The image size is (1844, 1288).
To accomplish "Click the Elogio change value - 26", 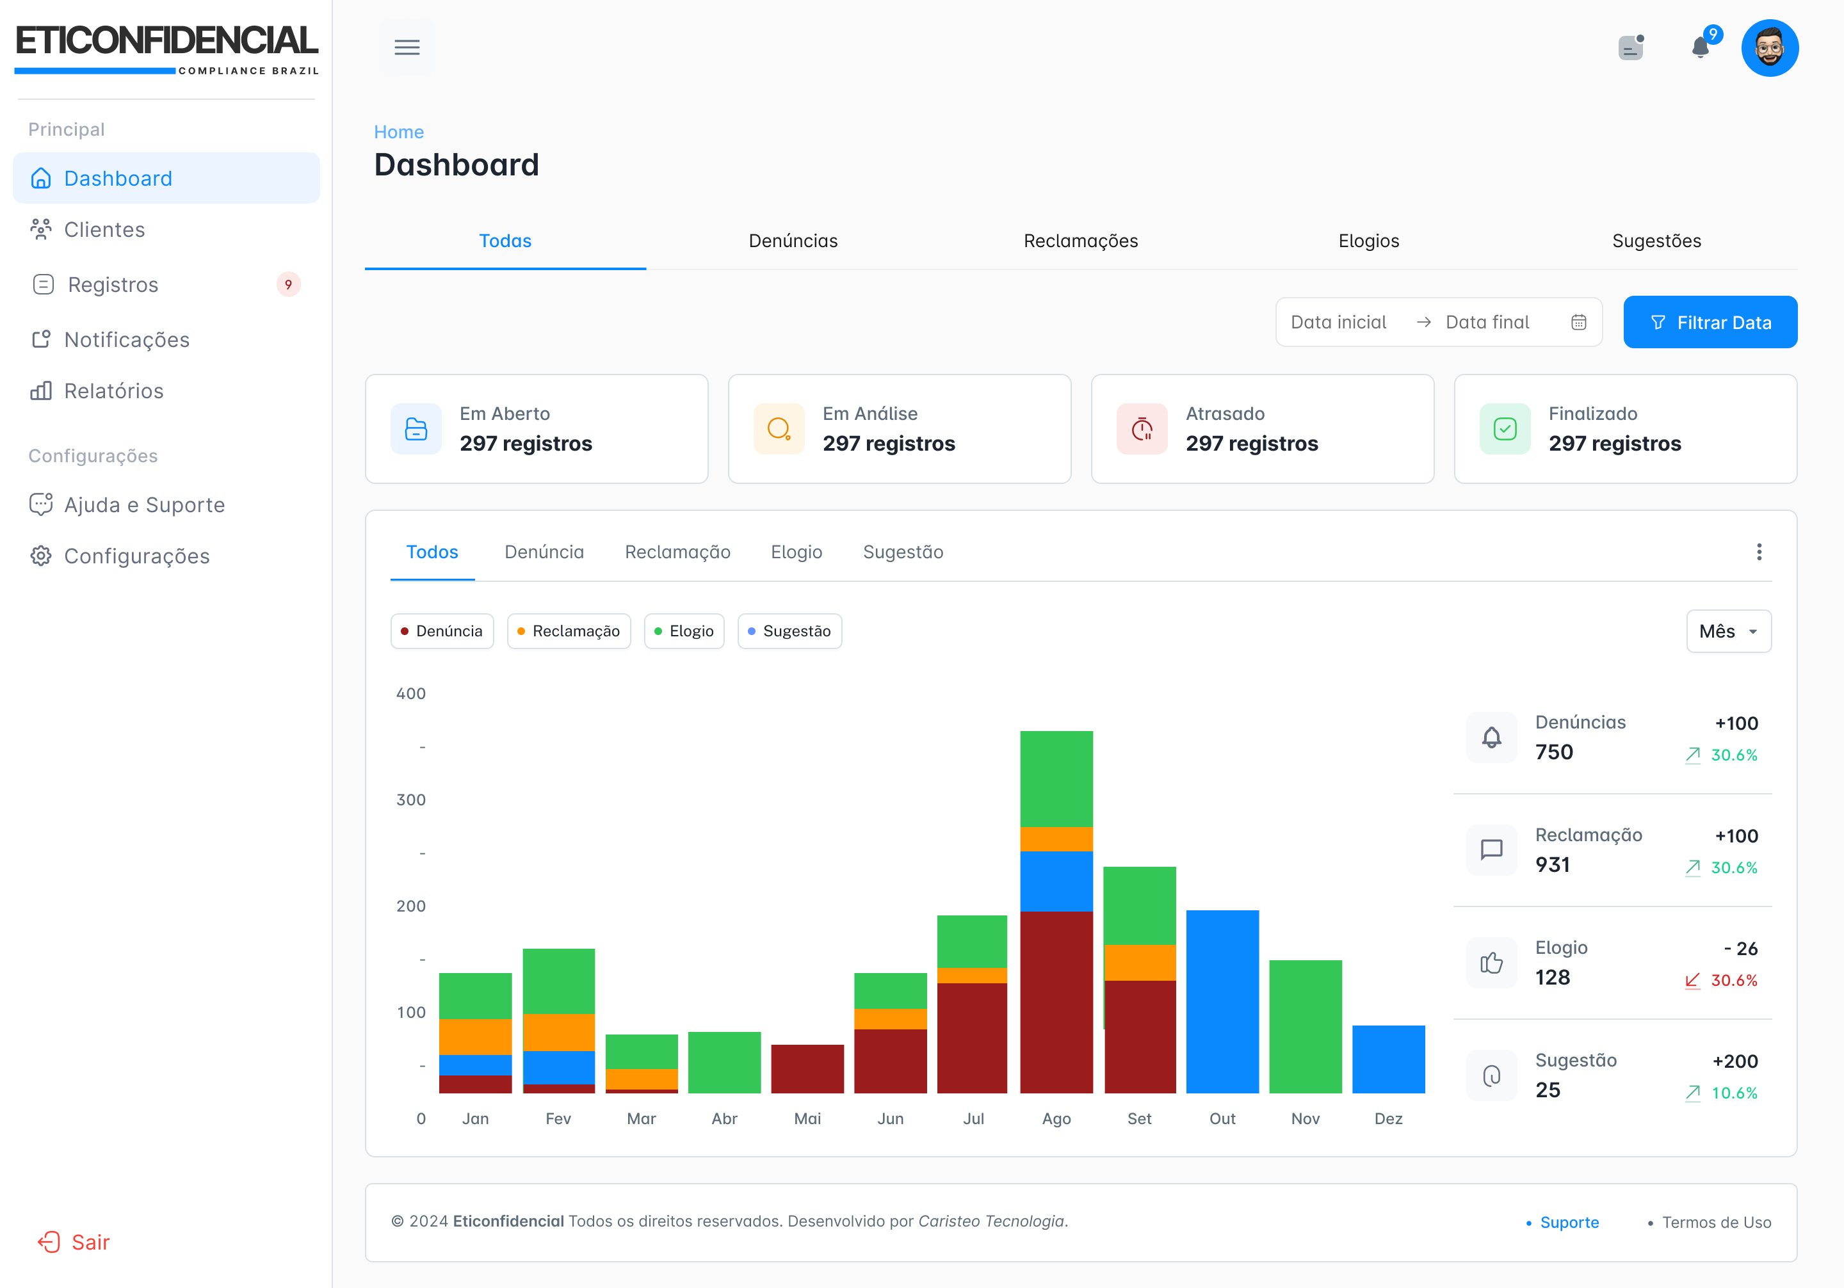I will [x=1740, y=948].
